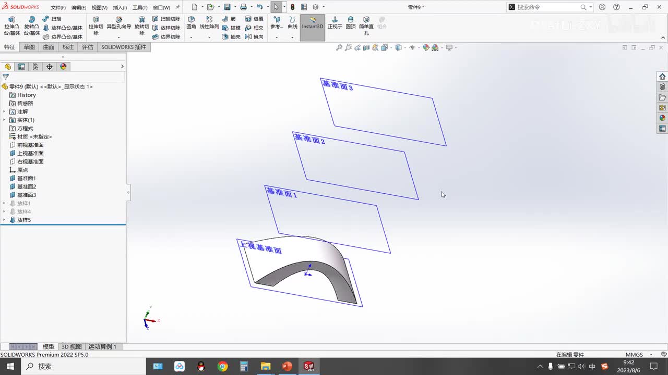Screen dimensions: 668x375
Task: Switch to the 草图 sketch tab
Action: [29, 47]
